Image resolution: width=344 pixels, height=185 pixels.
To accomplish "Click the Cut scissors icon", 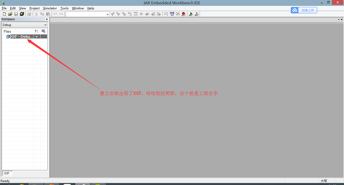I will [36, 14].
